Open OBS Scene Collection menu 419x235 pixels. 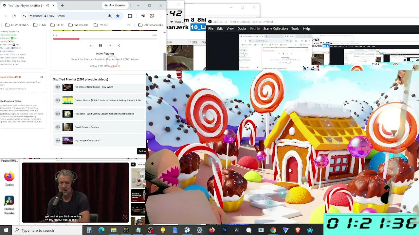coord(276,29)
